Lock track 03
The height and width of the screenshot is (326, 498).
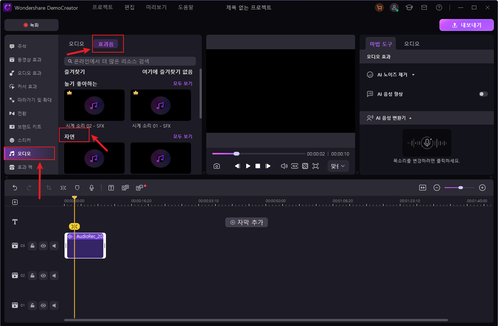click(x=32, y=246)
